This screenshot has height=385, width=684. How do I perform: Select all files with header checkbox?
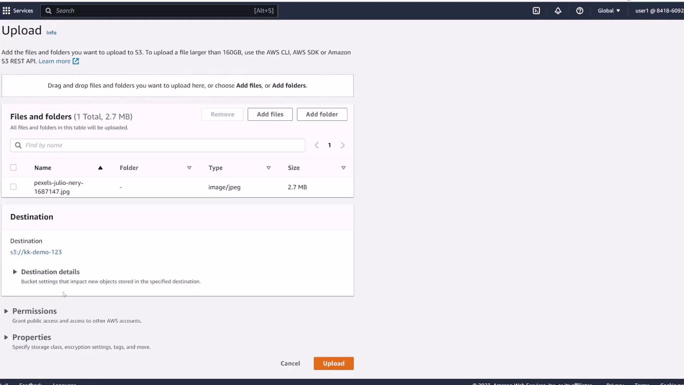click(x=13, y=167)
